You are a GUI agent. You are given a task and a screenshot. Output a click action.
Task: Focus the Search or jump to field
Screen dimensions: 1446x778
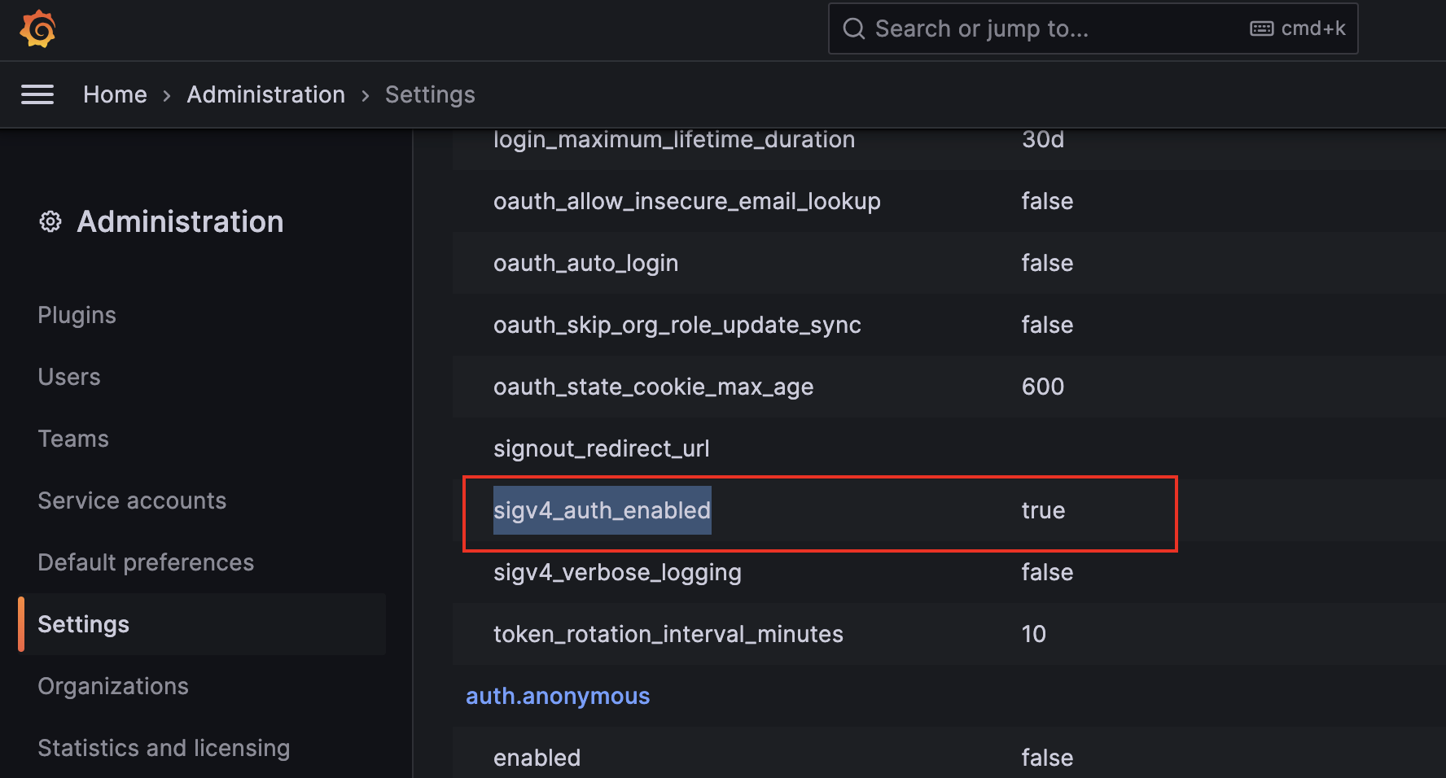(1050, 29)
